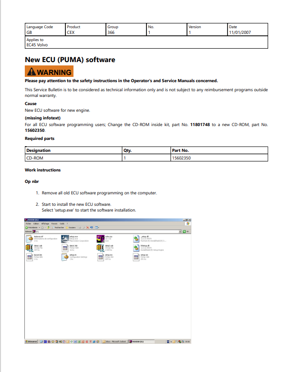Click the 'Work instructions' heading
The width and height of the screenshot is (292, 372).
pos(42,170)
